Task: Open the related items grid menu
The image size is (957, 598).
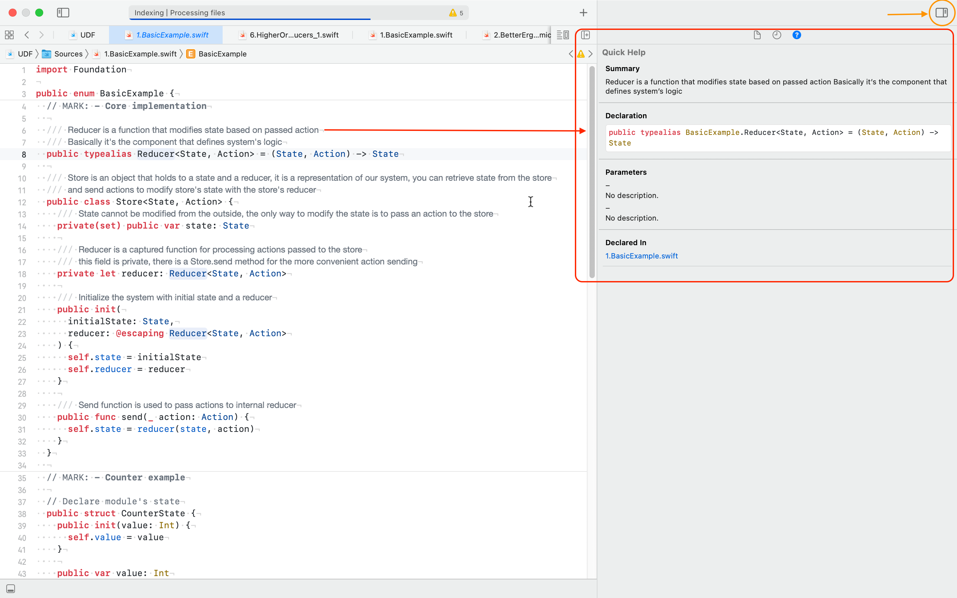Action: (x=9, y=35)
